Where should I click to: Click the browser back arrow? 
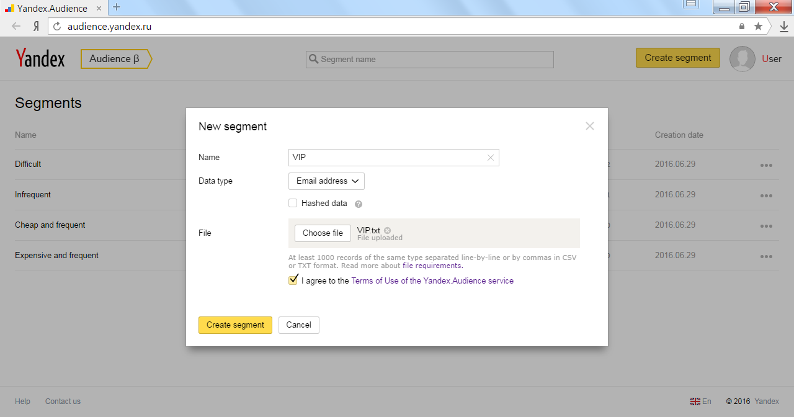pyautogui.click(x=16, y=27)
